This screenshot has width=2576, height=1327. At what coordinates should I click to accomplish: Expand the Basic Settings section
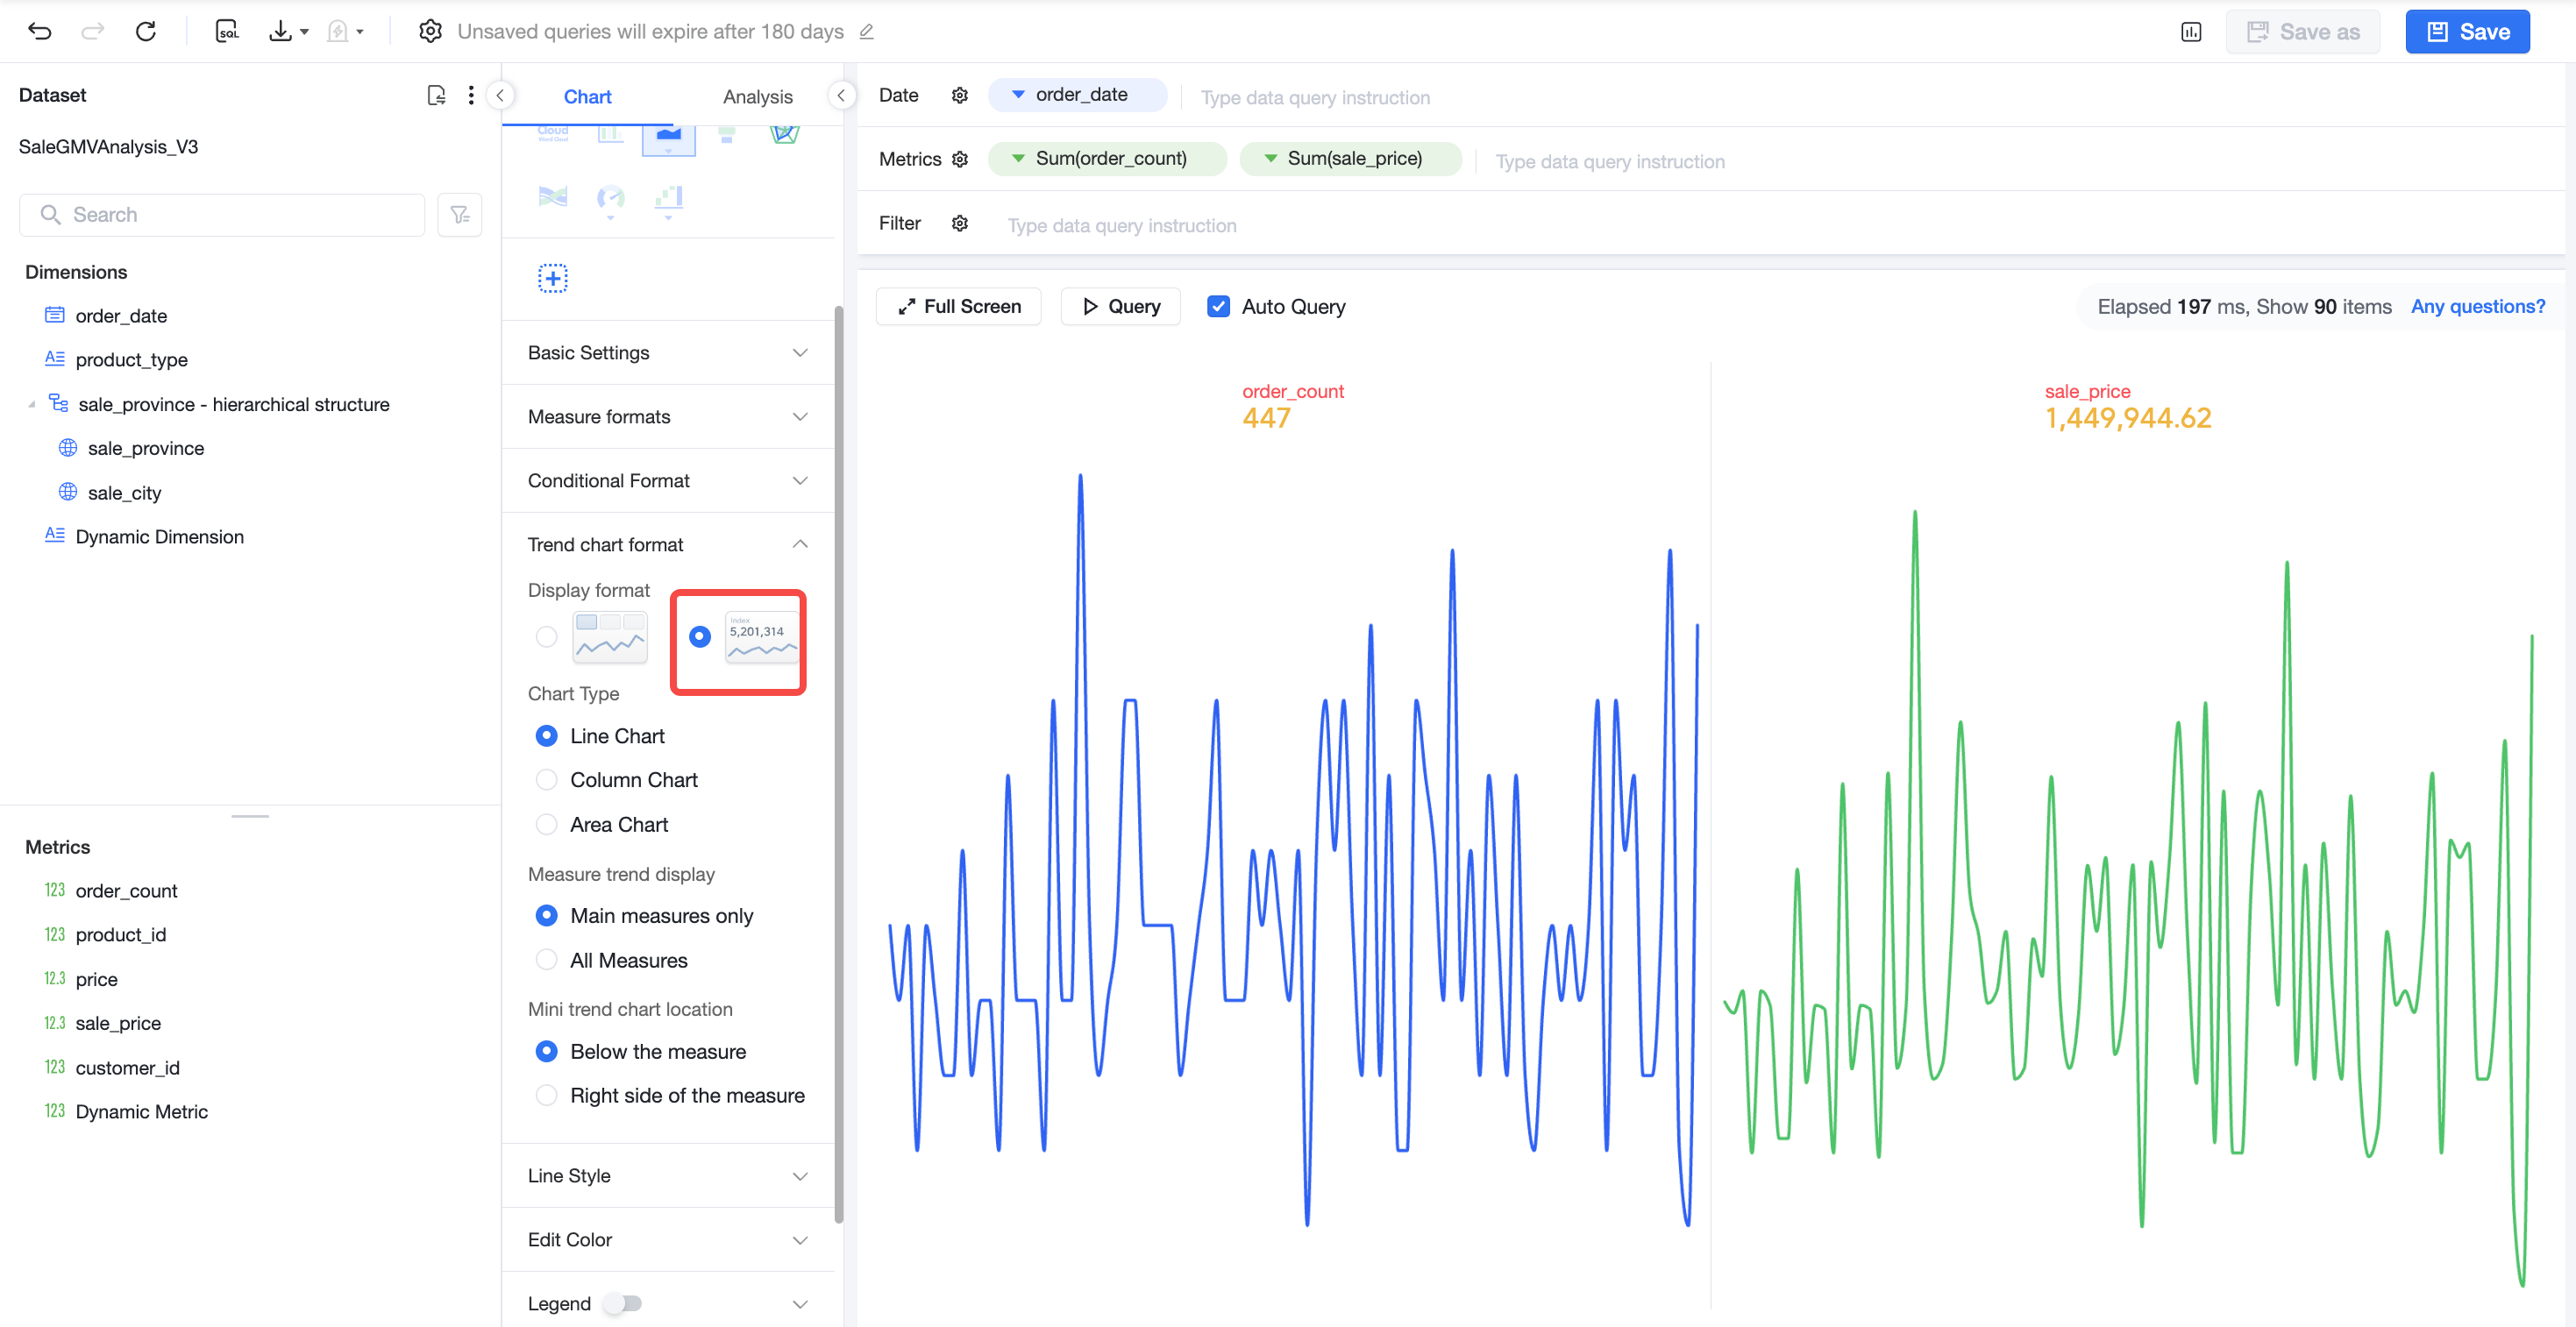click(668, 353)
